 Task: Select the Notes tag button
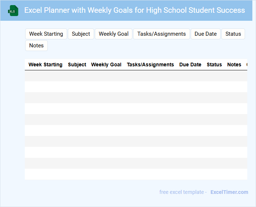36,46
